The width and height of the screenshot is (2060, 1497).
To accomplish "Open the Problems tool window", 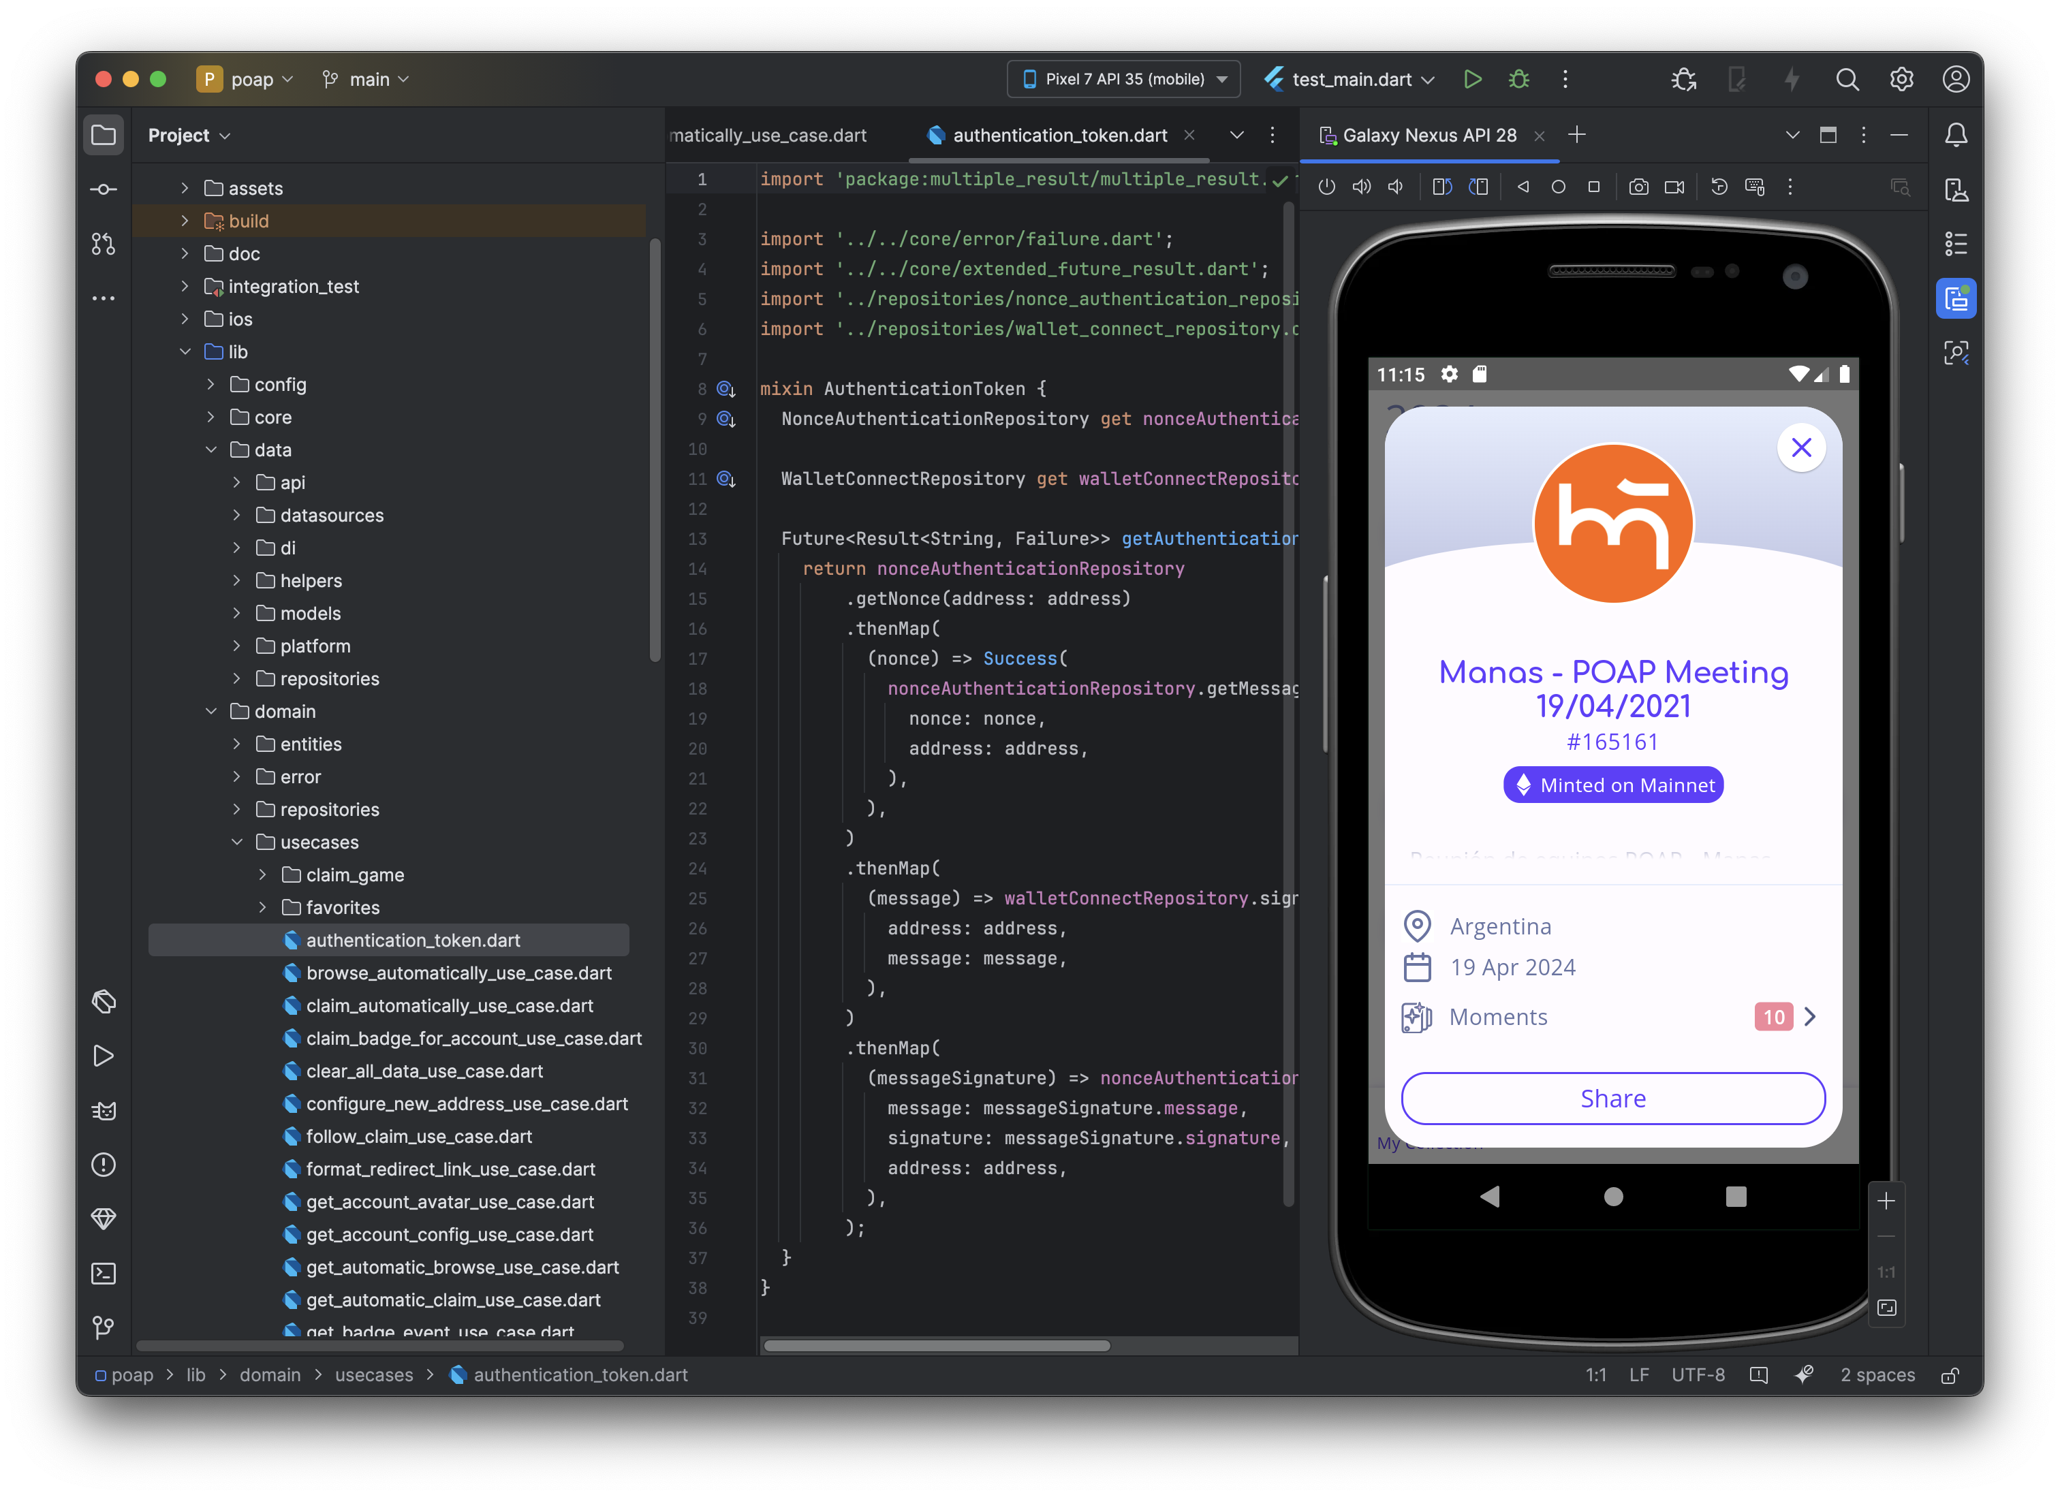I will [104, 1165].
